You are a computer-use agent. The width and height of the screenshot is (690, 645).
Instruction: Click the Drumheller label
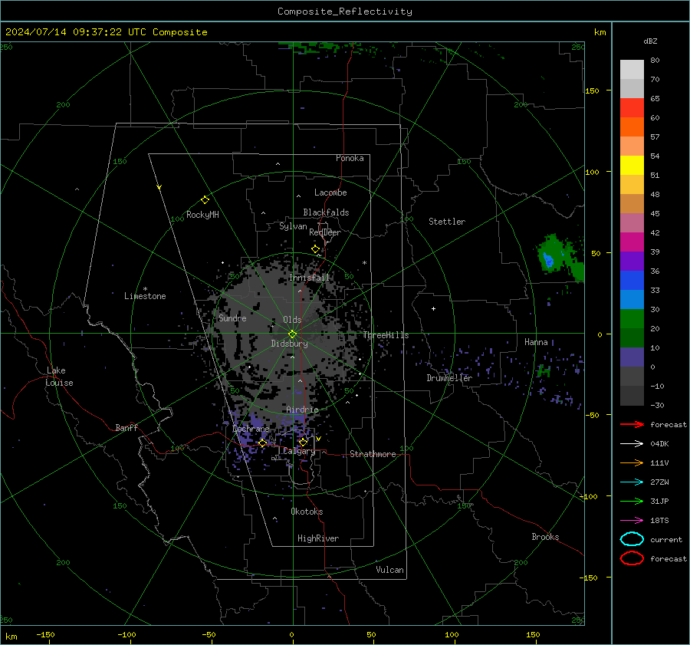coord(449,378)
